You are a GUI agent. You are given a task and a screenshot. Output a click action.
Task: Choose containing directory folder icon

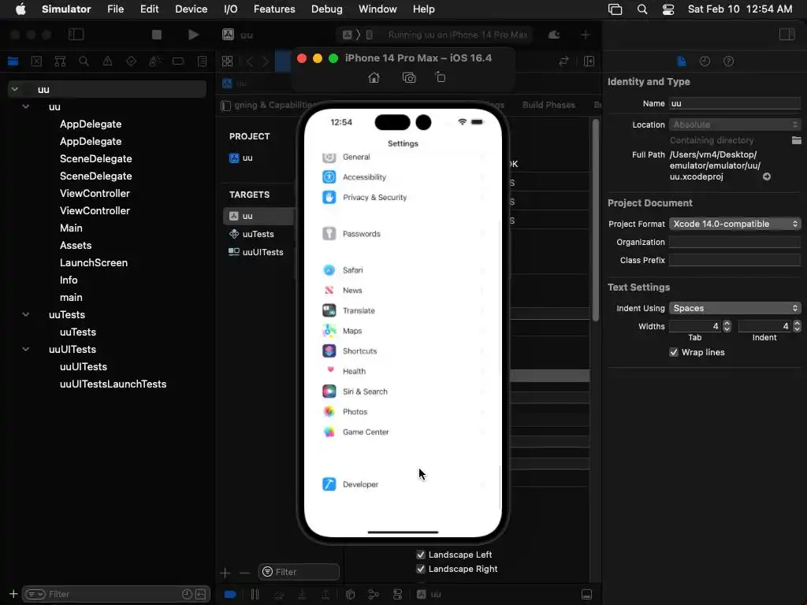coord(796,140)
